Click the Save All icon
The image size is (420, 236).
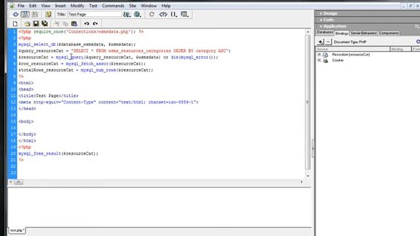[45, 24]
